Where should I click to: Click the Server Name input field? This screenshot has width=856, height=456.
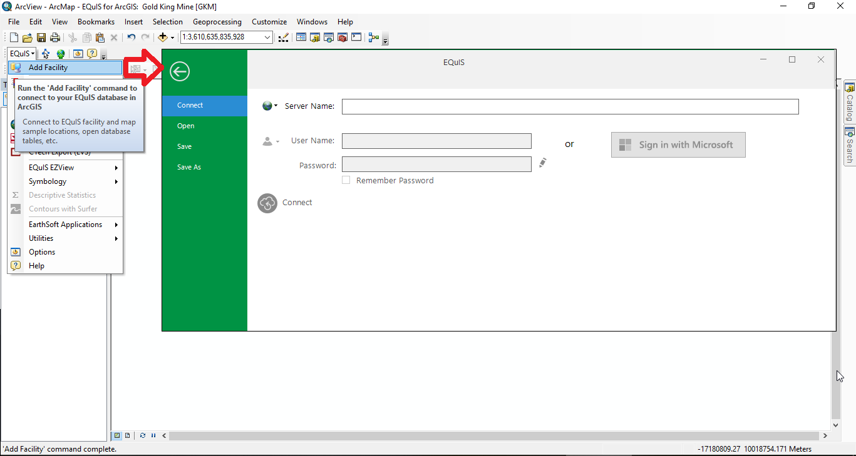(570, 106)
